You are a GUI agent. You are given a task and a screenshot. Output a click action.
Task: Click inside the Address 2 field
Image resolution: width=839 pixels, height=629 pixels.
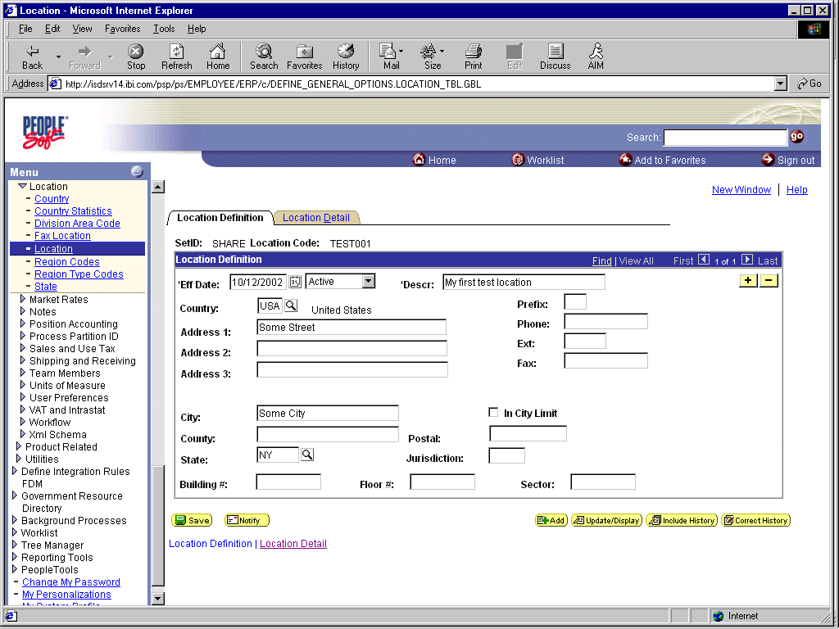click(351, 348)
